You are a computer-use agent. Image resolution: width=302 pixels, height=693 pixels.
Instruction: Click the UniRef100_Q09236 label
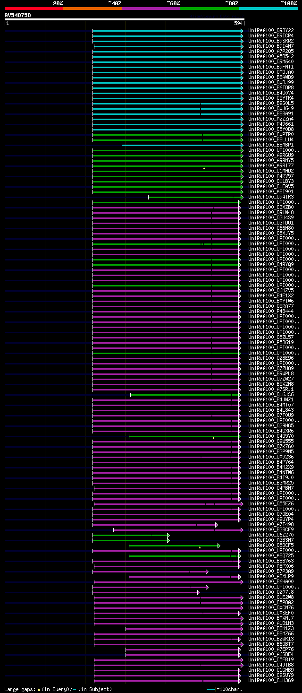click(x=271, y=457)
